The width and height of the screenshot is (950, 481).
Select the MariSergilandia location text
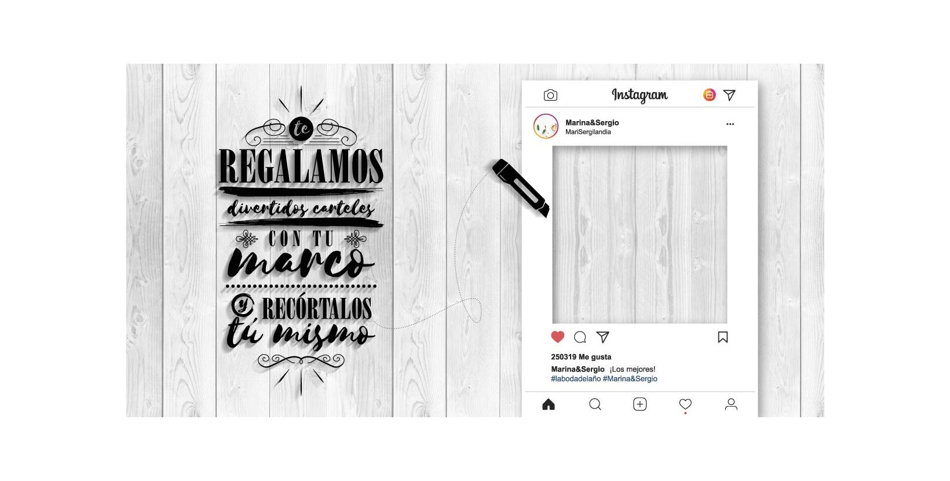click(588, 132)
